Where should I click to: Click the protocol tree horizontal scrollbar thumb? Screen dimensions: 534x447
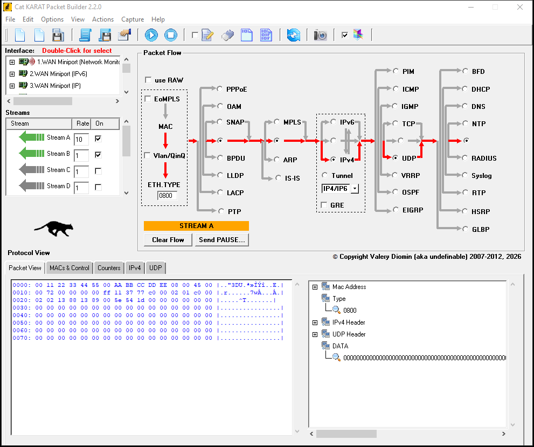[346, 434]
